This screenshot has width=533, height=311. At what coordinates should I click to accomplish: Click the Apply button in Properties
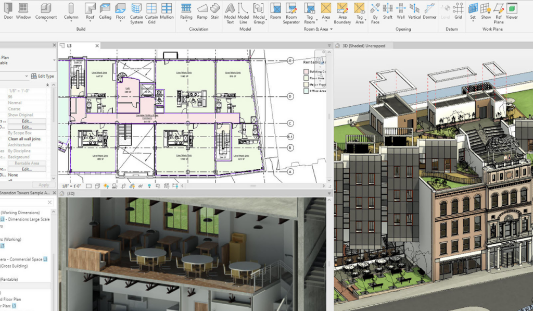[x=44, y=185]
